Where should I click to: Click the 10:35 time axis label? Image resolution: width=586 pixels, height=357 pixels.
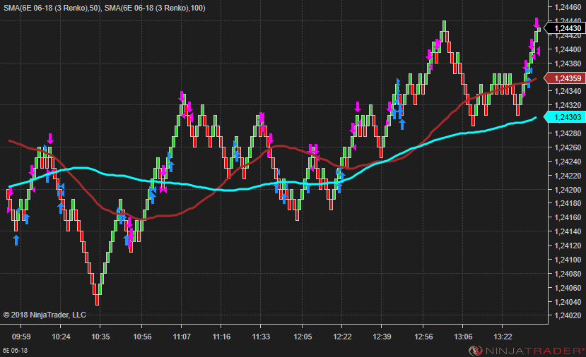(x=100, y=337)
